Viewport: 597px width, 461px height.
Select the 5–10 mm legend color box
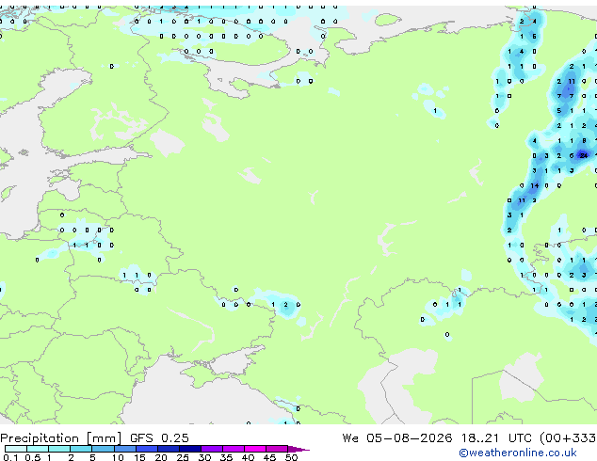pyautogui.click(x=104, y=449)
